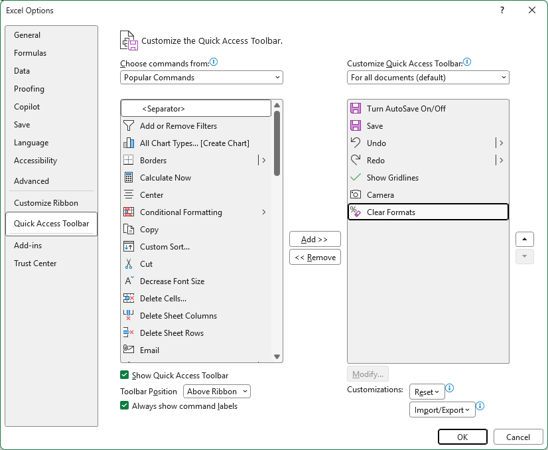The width and height of the screenshot is (548, 450).
Task: Expand the Redo split arrow
Action: point(501,160)
